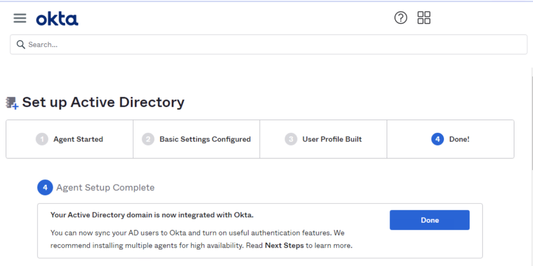Click the Set up Active Directory heading
This screenshot has width=533, height=266.
tap(103, 102)
